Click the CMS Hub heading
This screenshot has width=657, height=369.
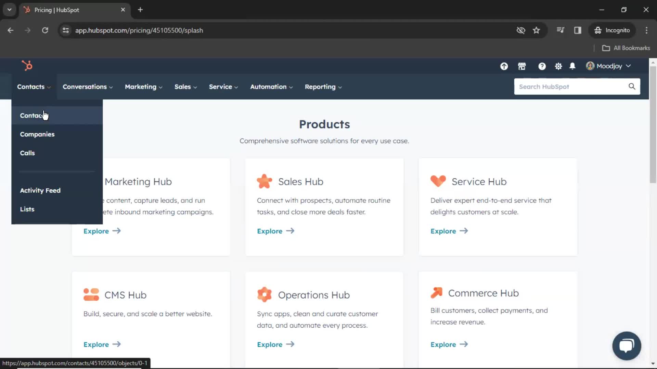coord(125,295)
